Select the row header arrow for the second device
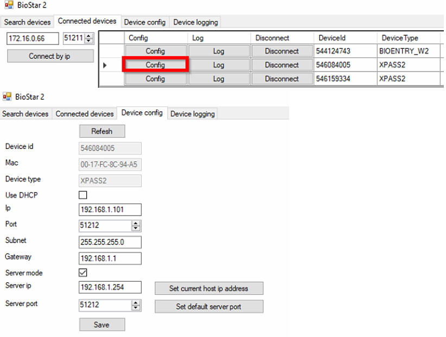 click(x=105, y=65)
